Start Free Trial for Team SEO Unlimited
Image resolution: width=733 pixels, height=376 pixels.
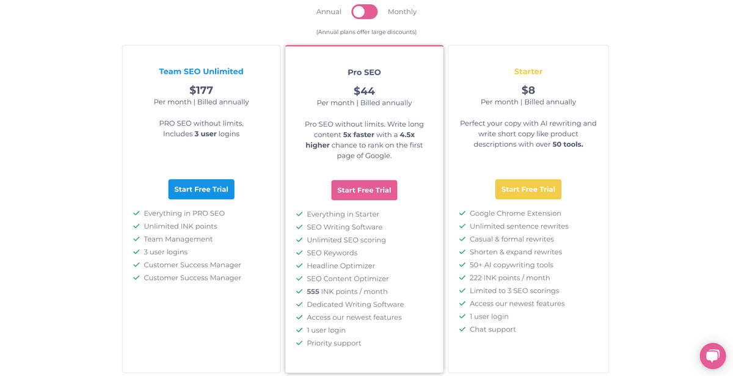pyautogui.click(x=201, y=189)
